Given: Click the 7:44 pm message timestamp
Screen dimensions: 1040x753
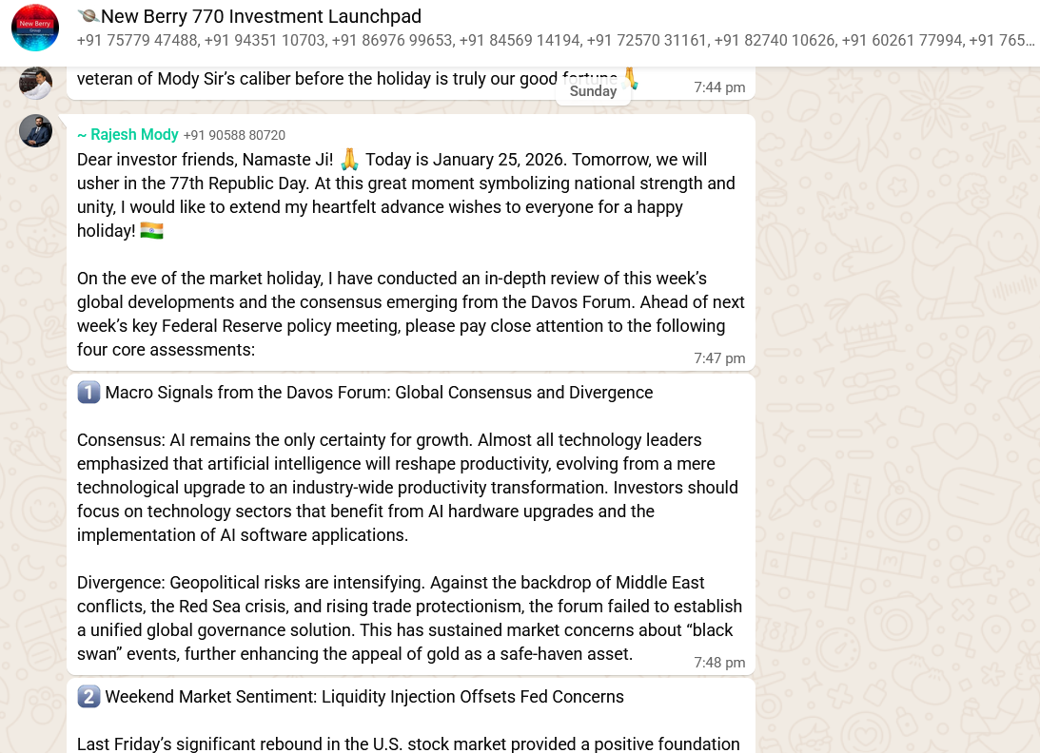Looking at the screenshot, I should (x=719, y=87).
